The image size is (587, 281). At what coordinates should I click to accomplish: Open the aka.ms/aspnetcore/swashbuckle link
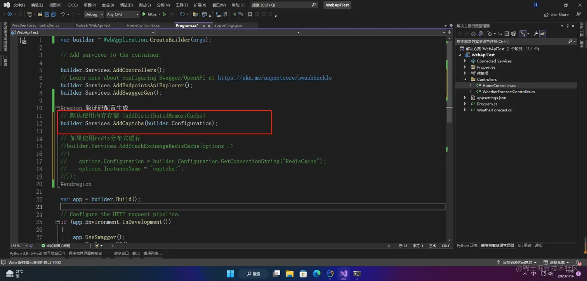(274, 78)
